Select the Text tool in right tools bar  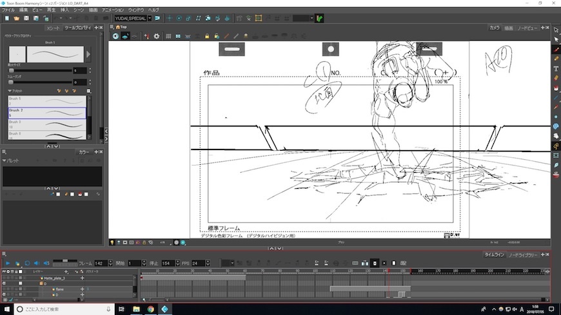[556, 69]
